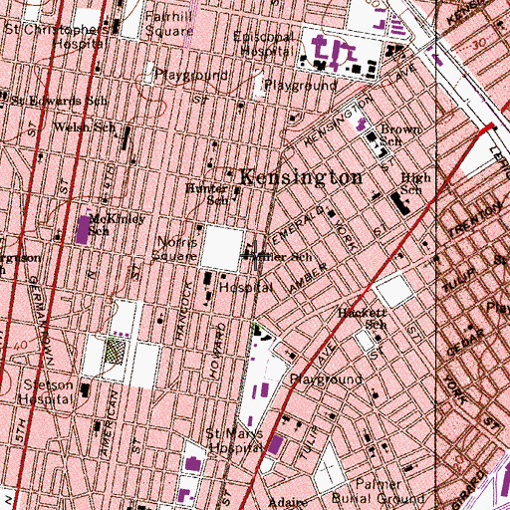Image resolution: width=510 pixels, height=510 pixels.
Task: Click the contour elevation label 40
Action: click(20, 346)
